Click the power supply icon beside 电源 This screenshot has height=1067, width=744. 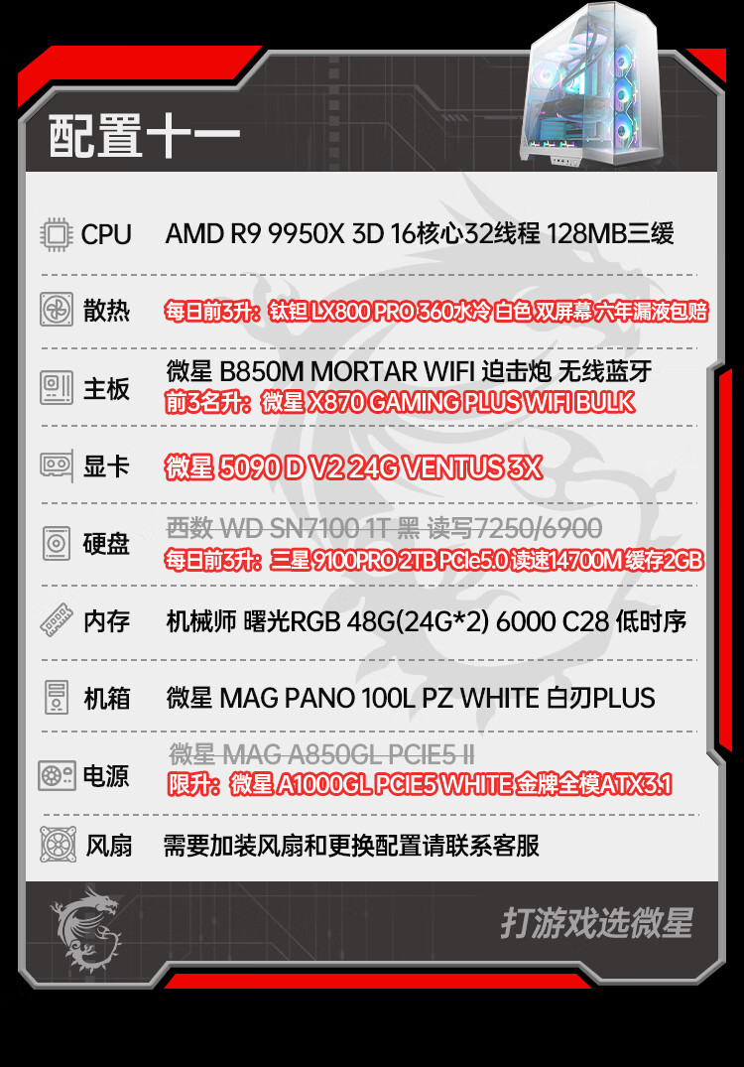(x=57, y=776)
